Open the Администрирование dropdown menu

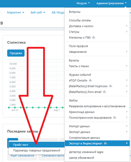click(x=111, y=3)
